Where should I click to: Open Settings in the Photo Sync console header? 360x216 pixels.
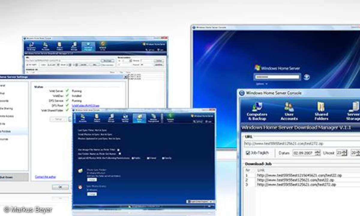pos(198,122)
